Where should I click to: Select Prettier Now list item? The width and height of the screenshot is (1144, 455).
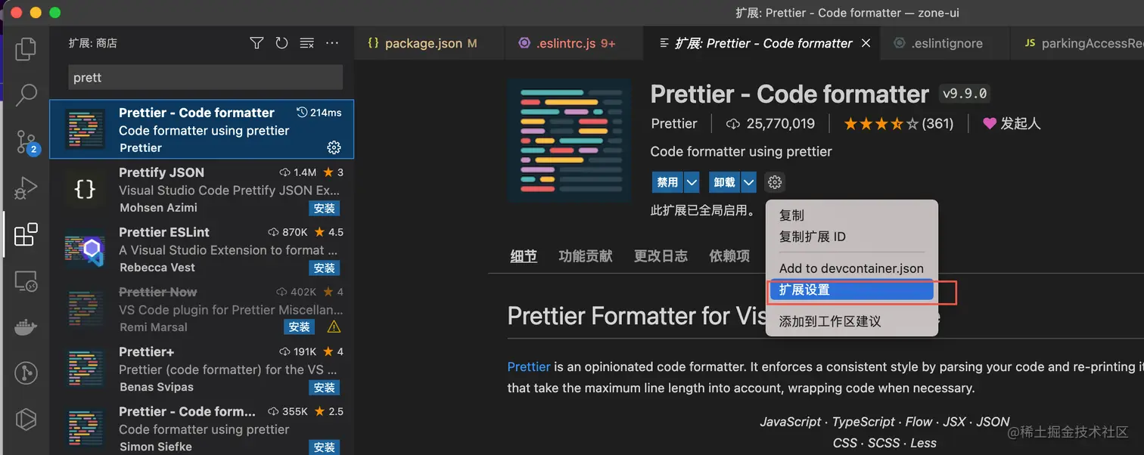coord(202,309)
